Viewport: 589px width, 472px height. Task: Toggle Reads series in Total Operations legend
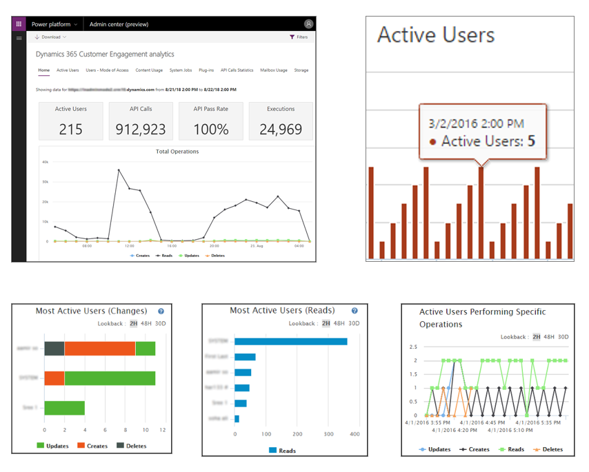pos(163,256)
